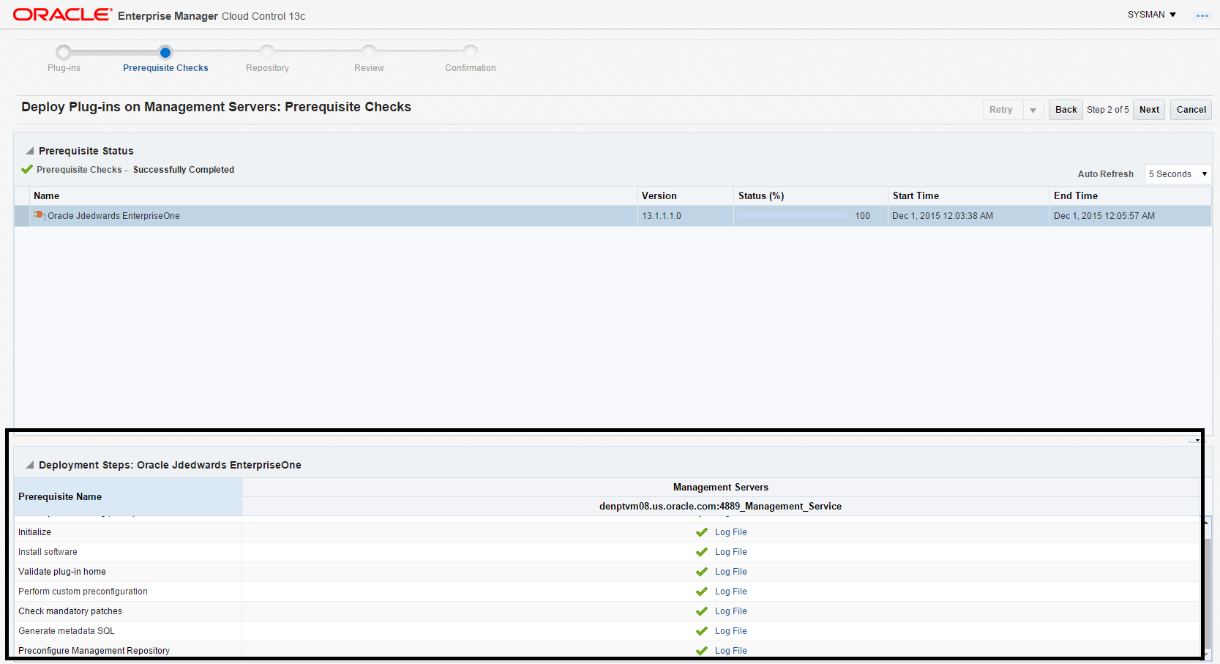Open Log File for Check mandatory patches

(731, 611)
